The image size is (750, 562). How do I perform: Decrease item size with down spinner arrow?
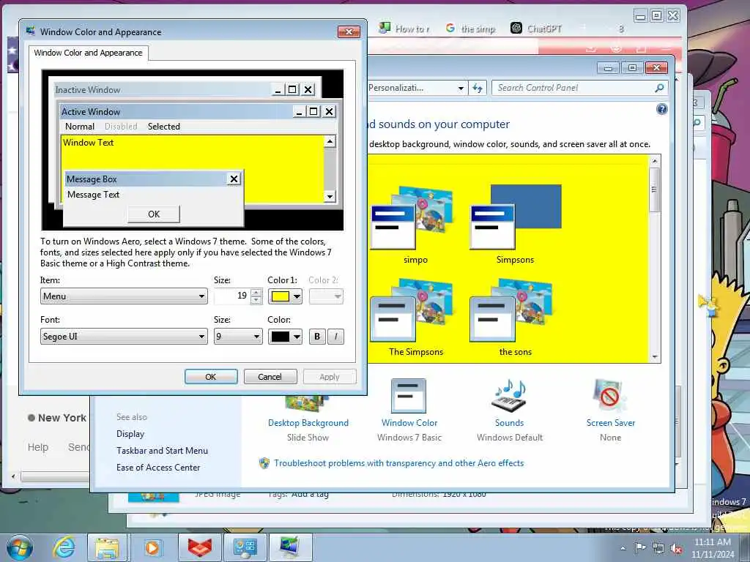pos(256,300)
